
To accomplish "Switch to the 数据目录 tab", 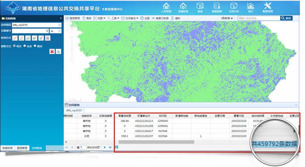I will tap(7, 147).
